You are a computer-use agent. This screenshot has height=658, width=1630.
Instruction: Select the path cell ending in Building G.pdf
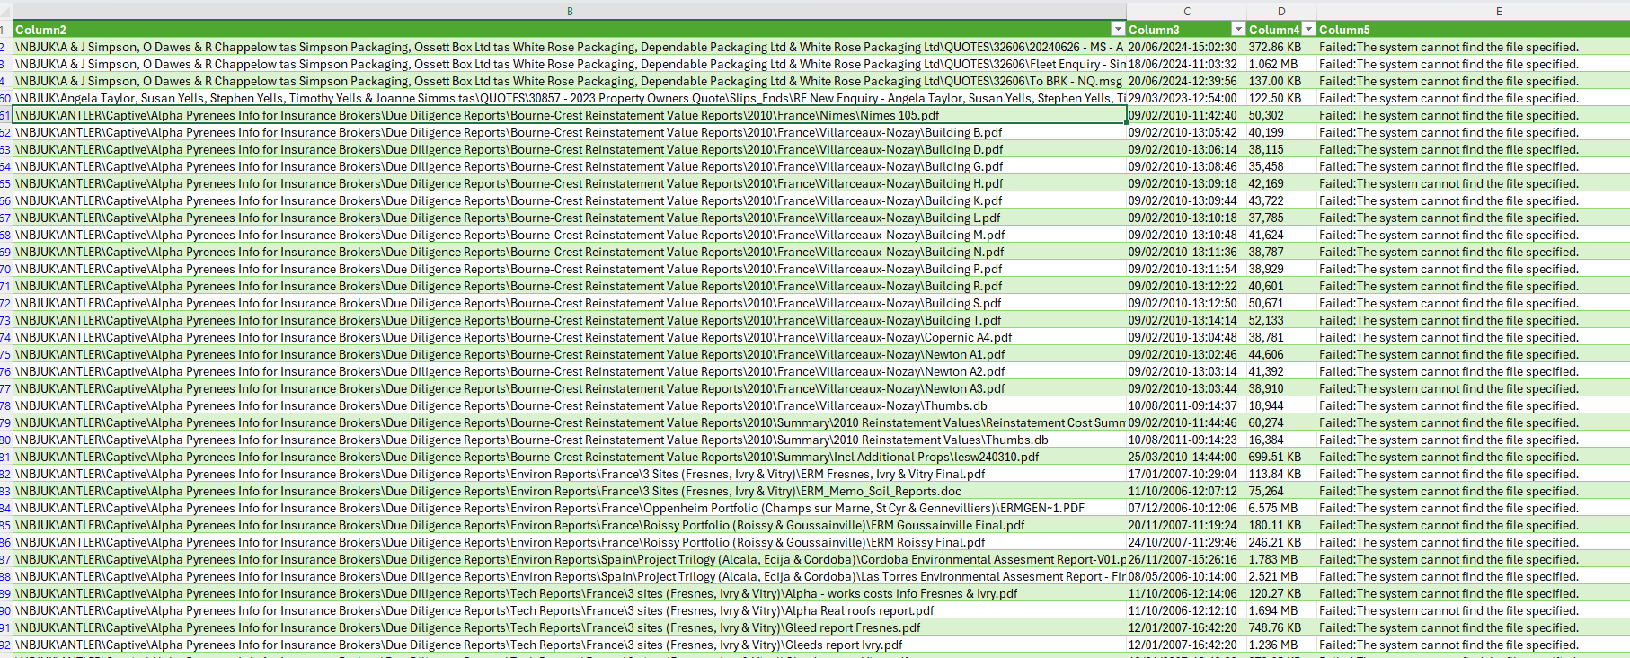click(x=570, y=166)
